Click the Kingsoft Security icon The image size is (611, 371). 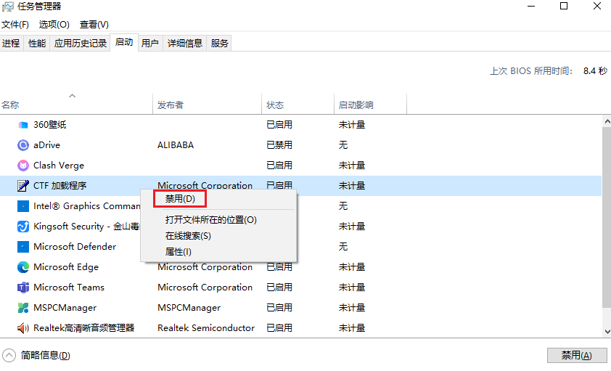[x=23, y=226]
